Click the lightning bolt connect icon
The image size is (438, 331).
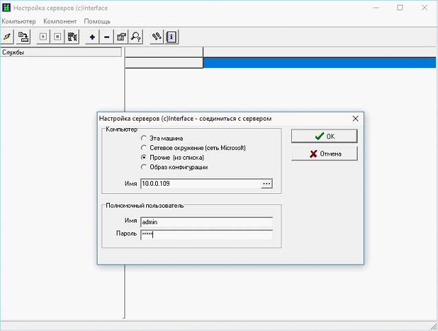click(7, 37)
